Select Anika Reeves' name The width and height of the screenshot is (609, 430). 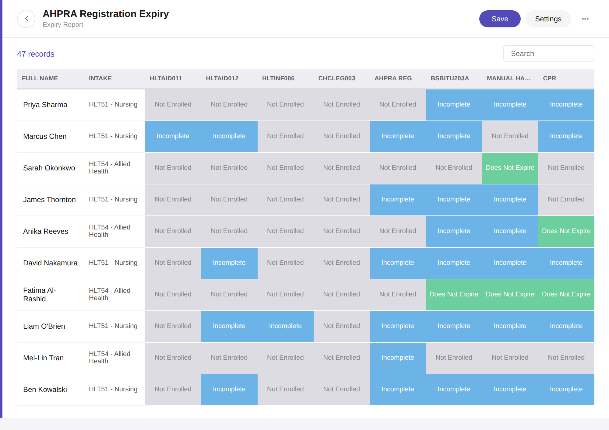click(x=46, y=231)
